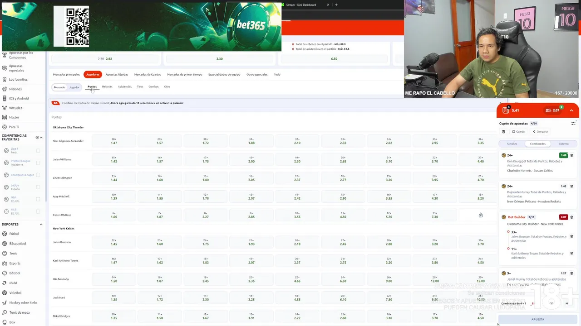Image resolution: width=581 pixels, height=326 pixels.
Task: Select Béisbol sport icon
Action: click(x=5, y=273)
